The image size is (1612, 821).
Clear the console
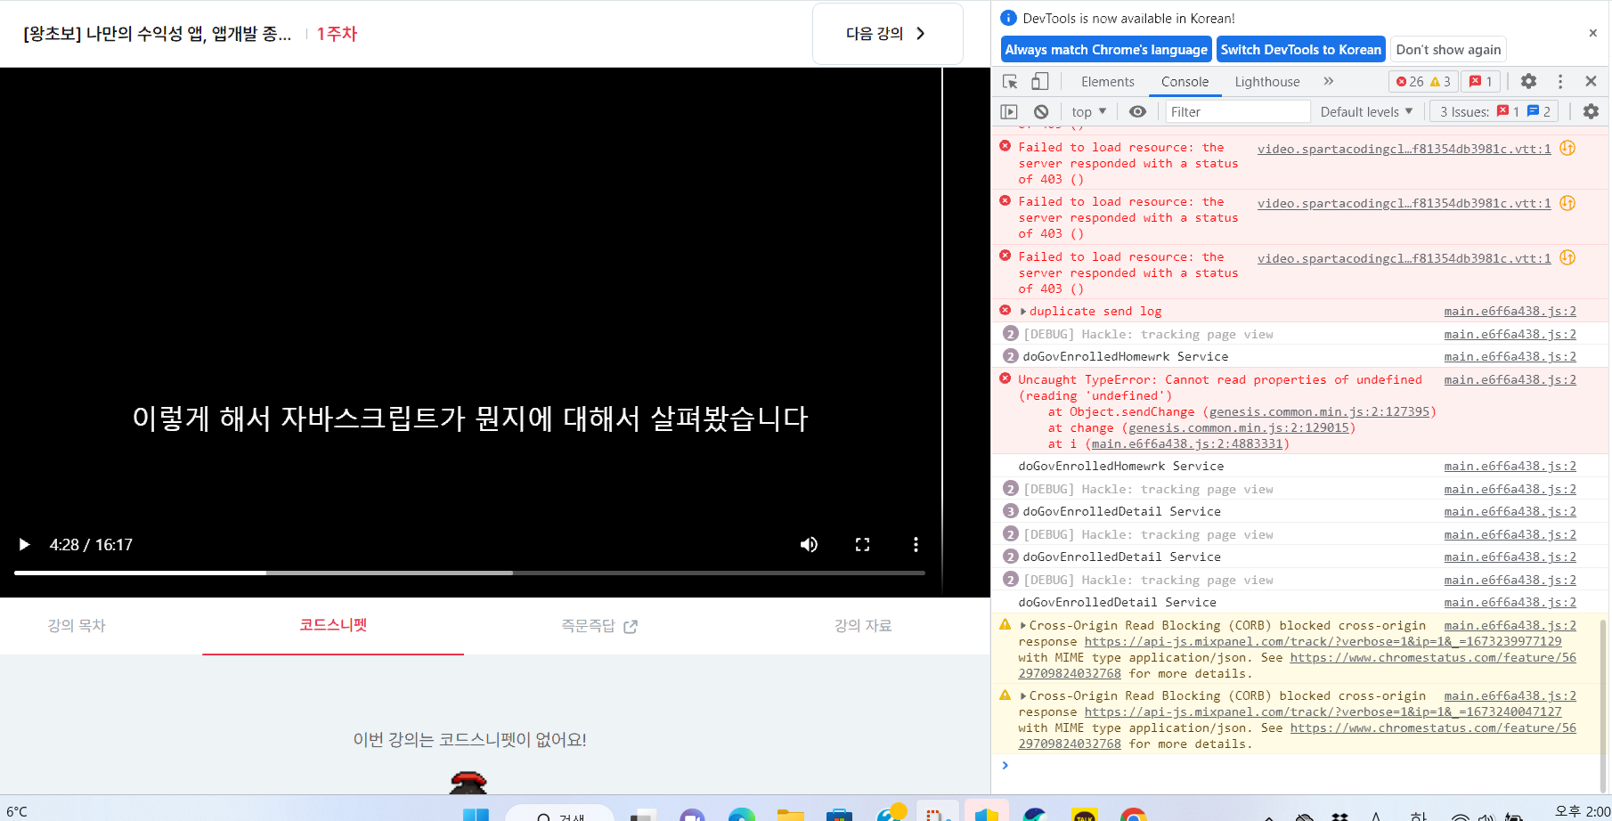tap(1041, 111)
